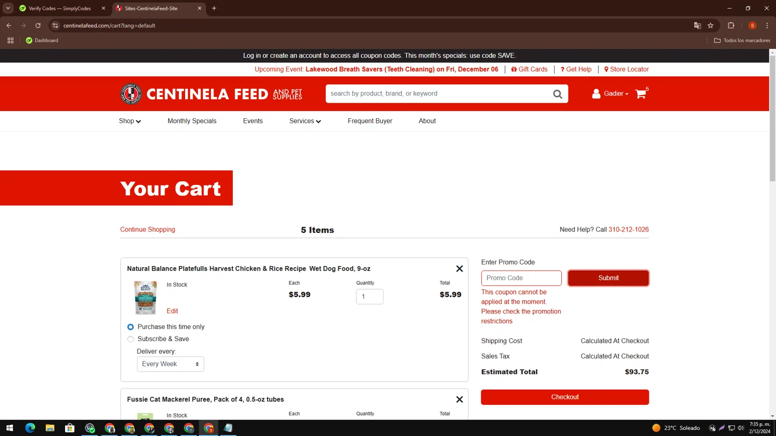Open the shopping cart icon
This screenshot has height=436, width=776.
click(640, 94)
